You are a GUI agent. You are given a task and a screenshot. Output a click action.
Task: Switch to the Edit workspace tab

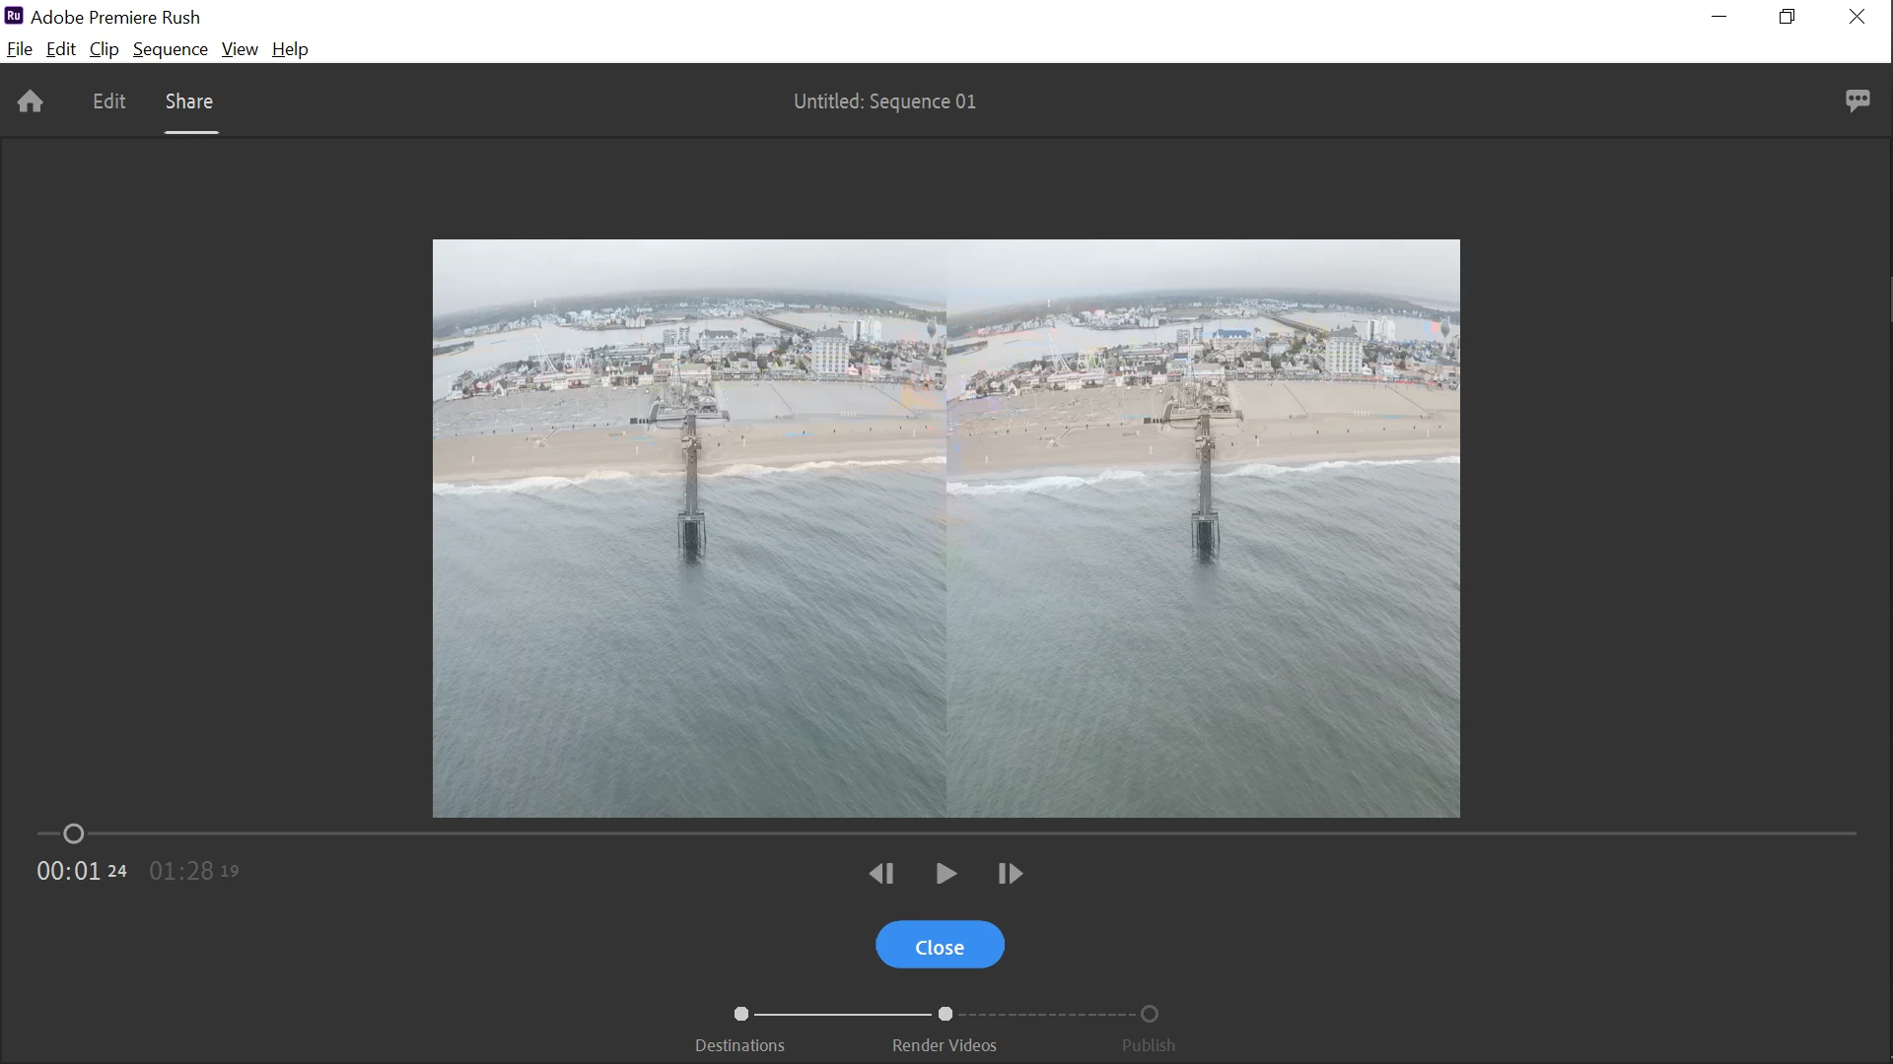[108, 101]
